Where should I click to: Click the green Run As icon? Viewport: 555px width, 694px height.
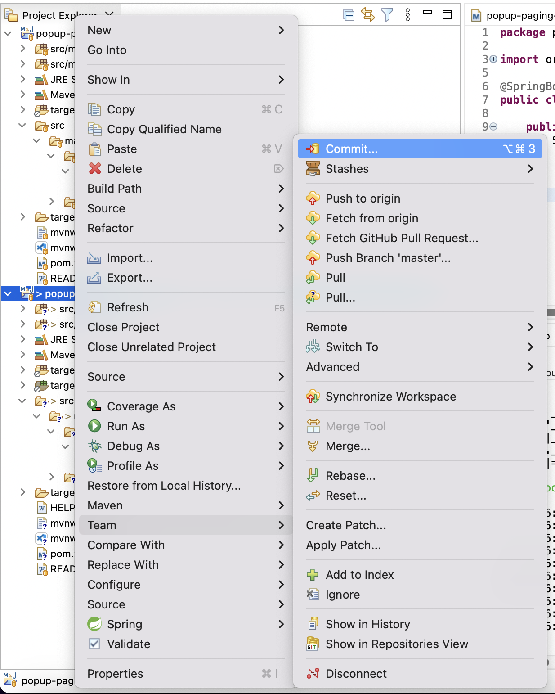pyautogui.click(x=94, y=426)
